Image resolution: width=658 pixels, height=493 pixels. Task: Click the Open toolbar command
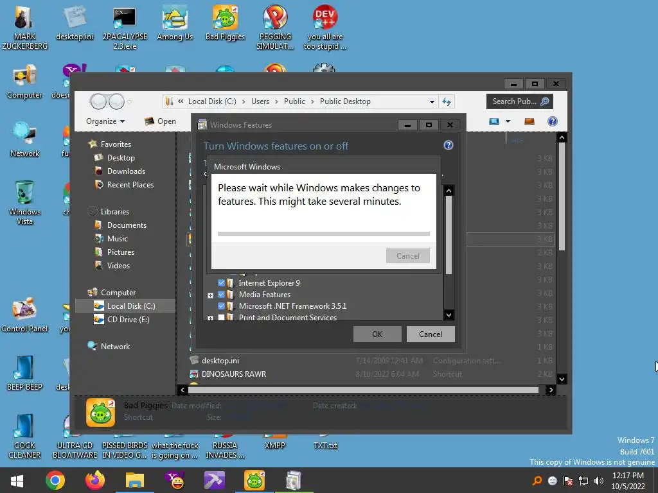(x=160, y=121)
